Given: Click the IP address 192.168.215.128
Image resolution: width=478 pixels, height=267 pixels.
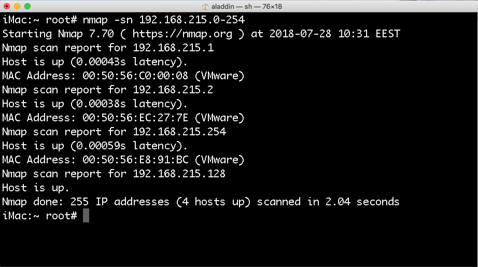Looking at the screenshot, I should (179, 174).
